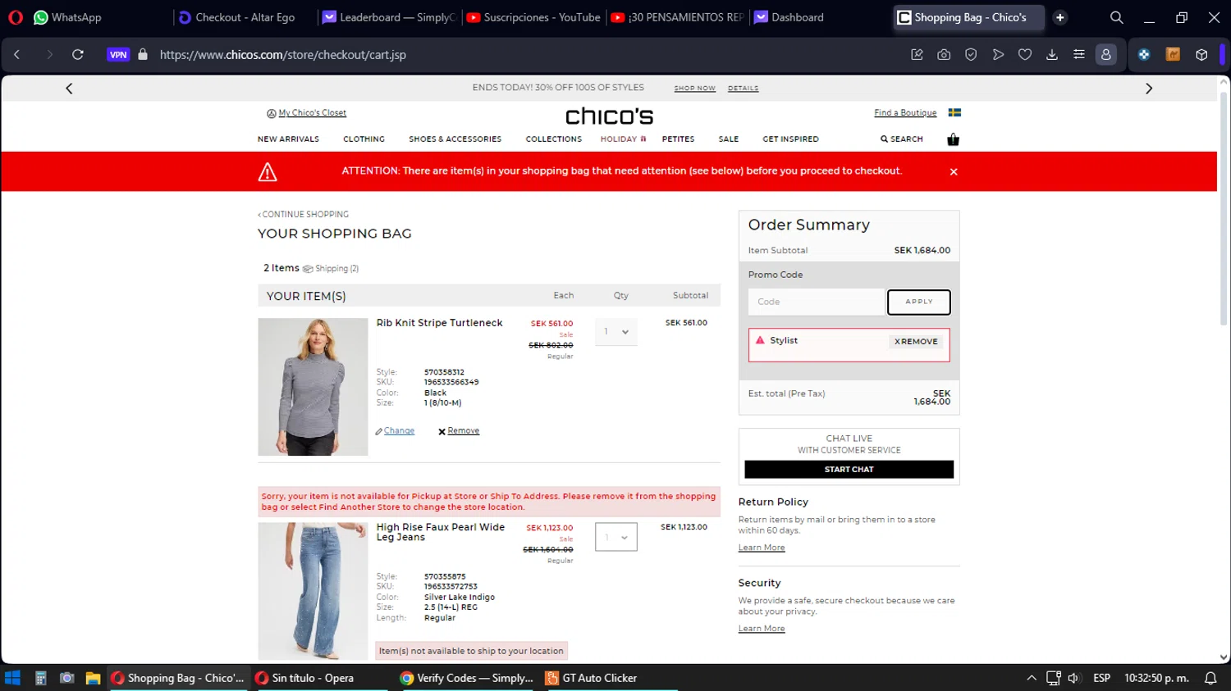Open the HOLIDAY menu
Screen dimensions: 1231x691
pos(623,139)
